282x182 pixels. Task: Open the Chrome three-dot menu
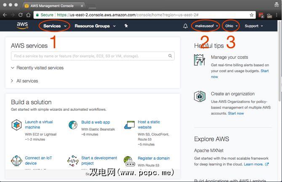tap(277, 15)
